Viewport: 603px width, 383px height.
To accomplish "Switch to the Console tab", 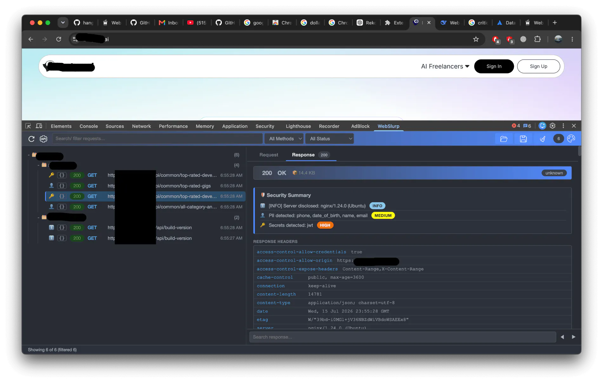I will pos(89,126).
